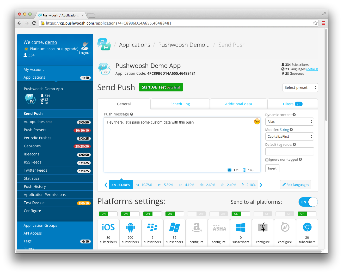
Task: Select the es - 5.39% language tab
Action: [x=165, y=185]
